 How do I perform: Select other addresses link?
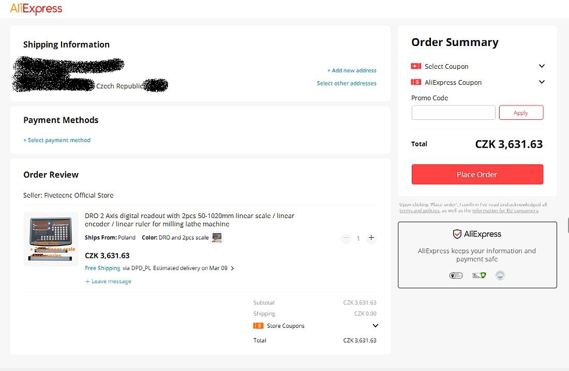(347, 83)
